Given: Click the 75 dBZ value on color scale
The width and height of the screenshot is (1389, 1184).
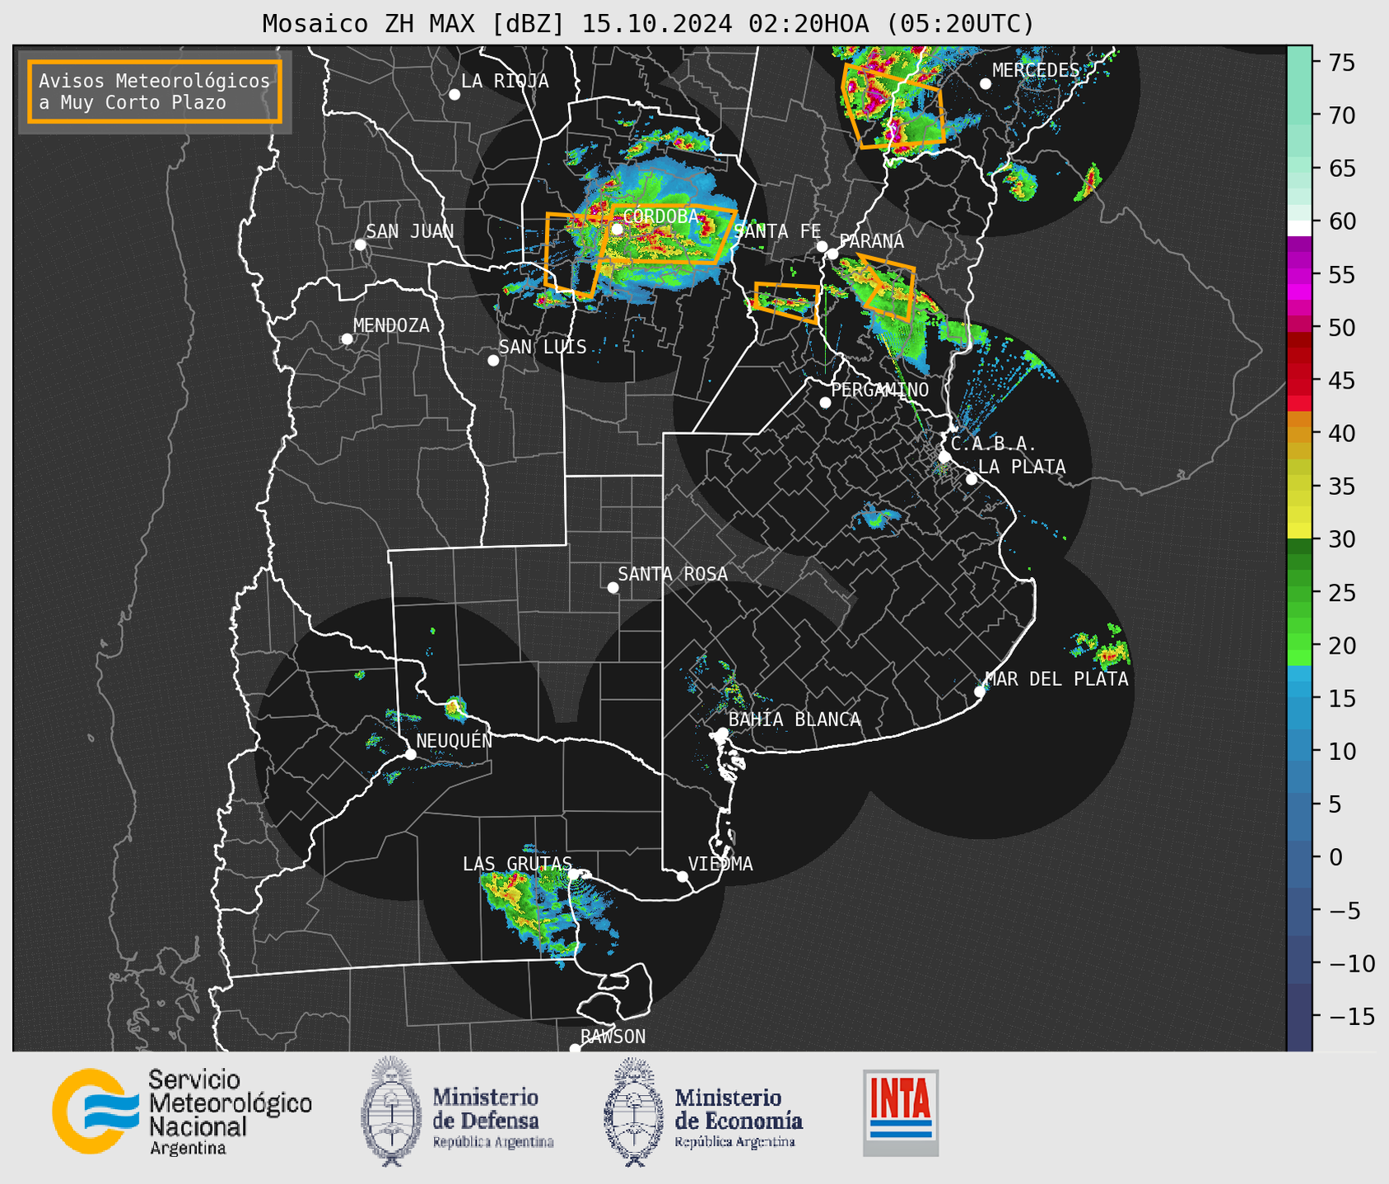Looking at the screenshot, I should [1340, 63].
